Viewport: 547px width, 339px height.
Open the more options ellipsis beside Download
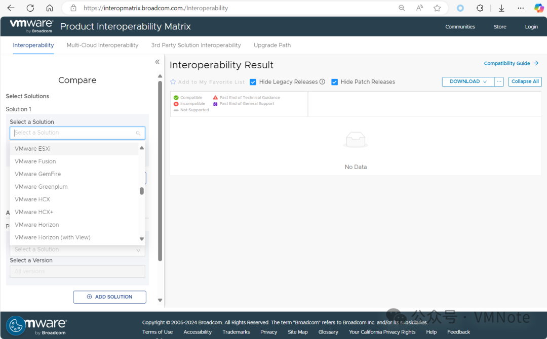tap(499, 81)
